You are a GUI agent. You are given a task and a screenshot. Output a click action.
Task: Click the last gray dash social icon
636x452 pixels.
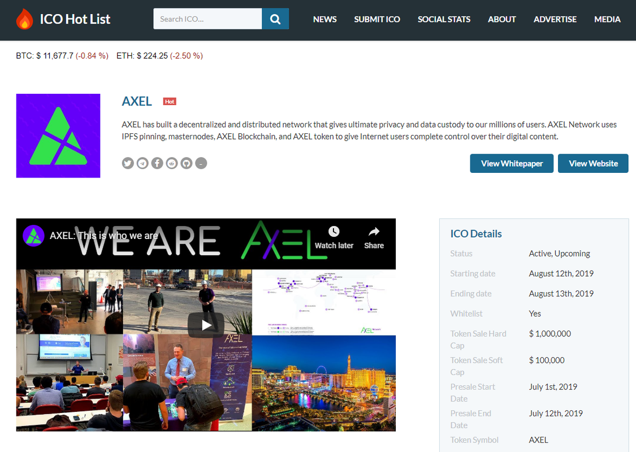[201, 163]
